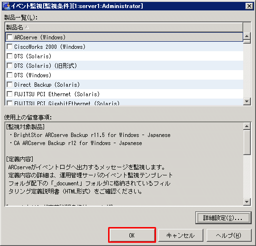Click BrightStor ARCserve Backup r11.5 line
The height and width of the screenshot is (246, 256).
90,135
